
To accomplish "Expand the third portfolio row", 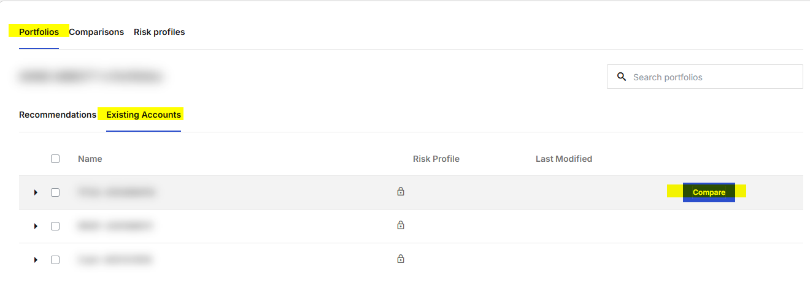I will point(36,260).
